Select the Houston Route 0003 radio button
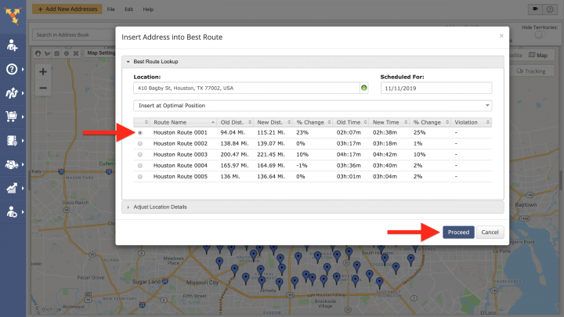This screenshot has height=317, width=564. tap(140, 155)
